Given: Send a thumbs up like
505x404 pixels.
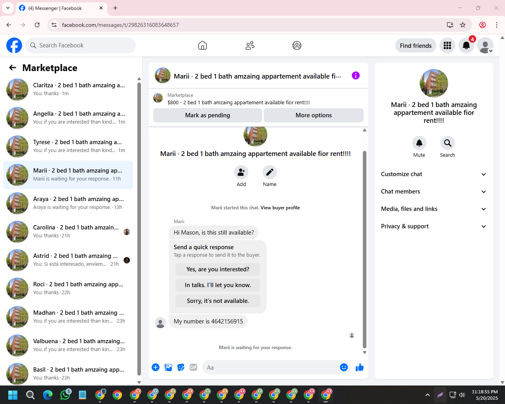Looking at the screenshot, I should point(360,367).
